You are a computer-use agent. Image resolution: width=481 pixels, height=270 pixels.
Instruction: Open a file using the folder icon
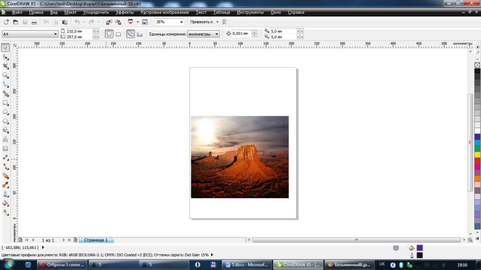tap(15, 22)
